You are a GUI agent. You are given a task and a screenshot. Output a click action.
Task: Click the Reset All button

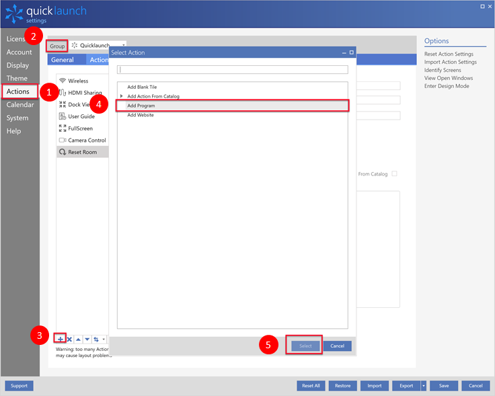(311, 386)
